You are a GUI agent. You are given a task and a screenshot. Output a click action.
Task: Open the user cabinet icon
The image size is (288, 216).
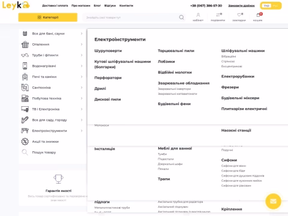pos(198,15)
